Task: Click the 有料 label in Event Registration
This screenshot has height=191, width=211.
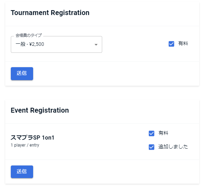Action: 164,133
